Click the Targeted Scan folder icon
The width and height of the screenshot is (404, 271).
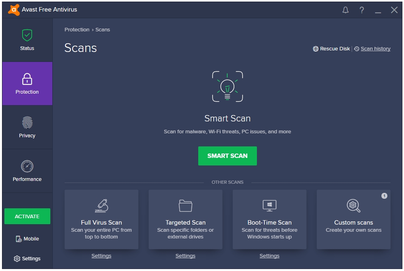tap(186, 206)
